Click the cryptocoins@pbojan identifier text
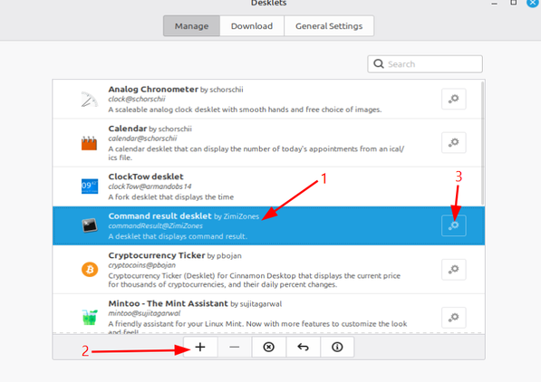The height and width of the screenshot is (382, 541). 141,265
